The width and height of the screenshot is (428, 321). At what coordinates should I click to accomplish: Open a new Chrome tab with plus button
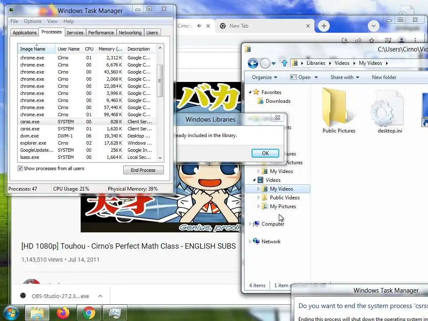pyautogui.click(x=324, y=26)
